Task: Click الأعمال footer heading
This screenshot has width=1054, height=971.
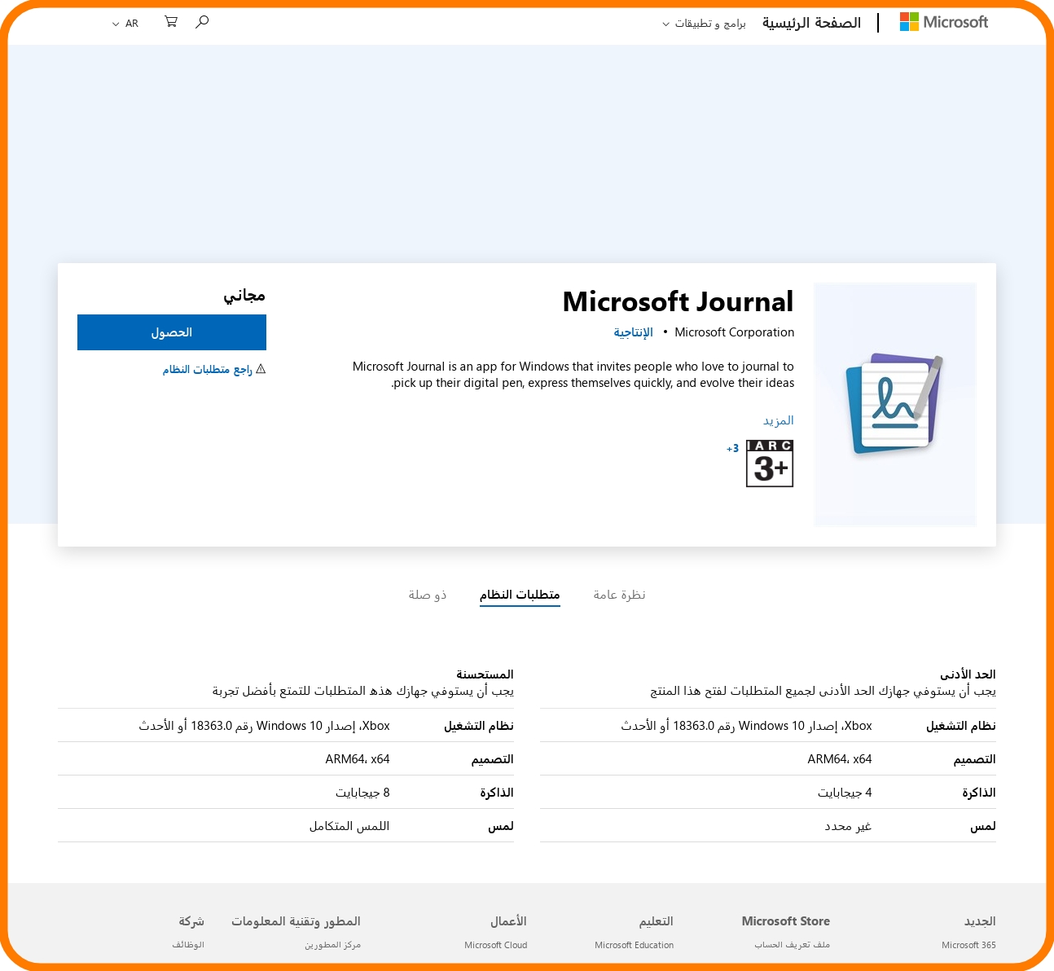Action: pyautogui.click(x=508, y=921)
